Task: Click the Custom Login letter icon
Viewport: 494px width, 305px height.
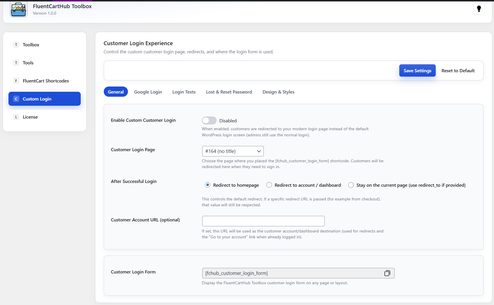Action: (16, 99)
